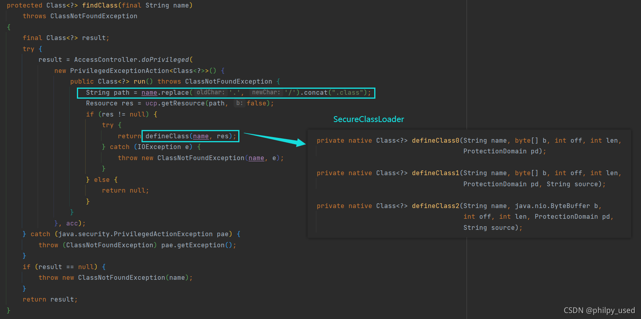Click 'throw new ClassNotFoundException(name, e)' statement
This screenshot has height=319, width=641.
(x=201, y=158)
